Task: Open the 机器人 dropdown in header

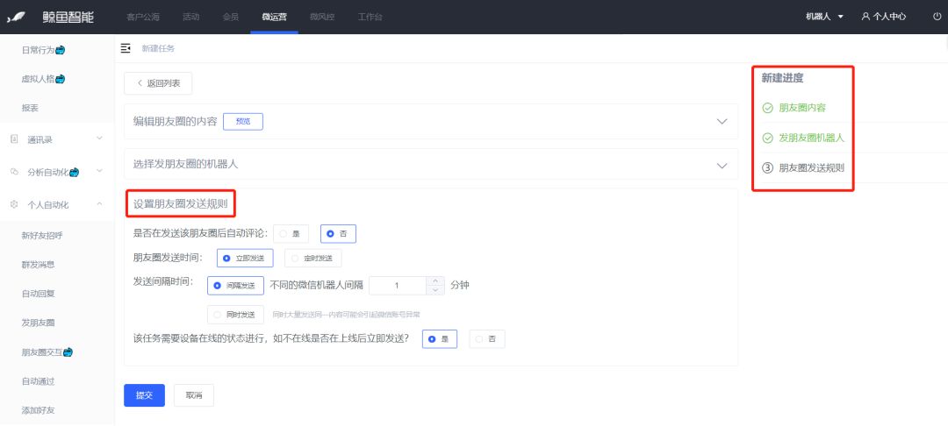Action: pyautogui.click(x=824, y=17)
